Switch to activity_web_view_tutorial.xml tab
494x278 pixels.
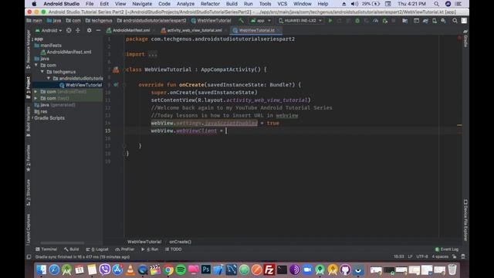[195, 31]
